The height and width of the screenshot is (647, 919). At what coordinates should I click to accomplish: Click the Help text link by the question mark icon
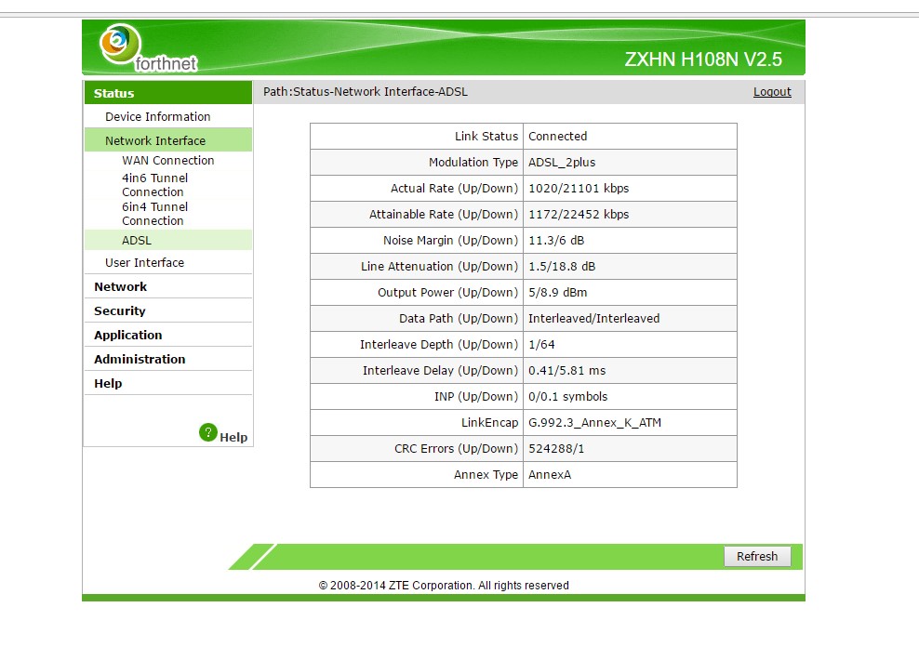pyautogui.click(x=233, y=438)
